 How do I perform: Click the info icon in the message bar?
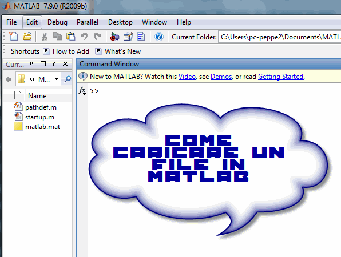pyautogui.click(x=83, y=76)
